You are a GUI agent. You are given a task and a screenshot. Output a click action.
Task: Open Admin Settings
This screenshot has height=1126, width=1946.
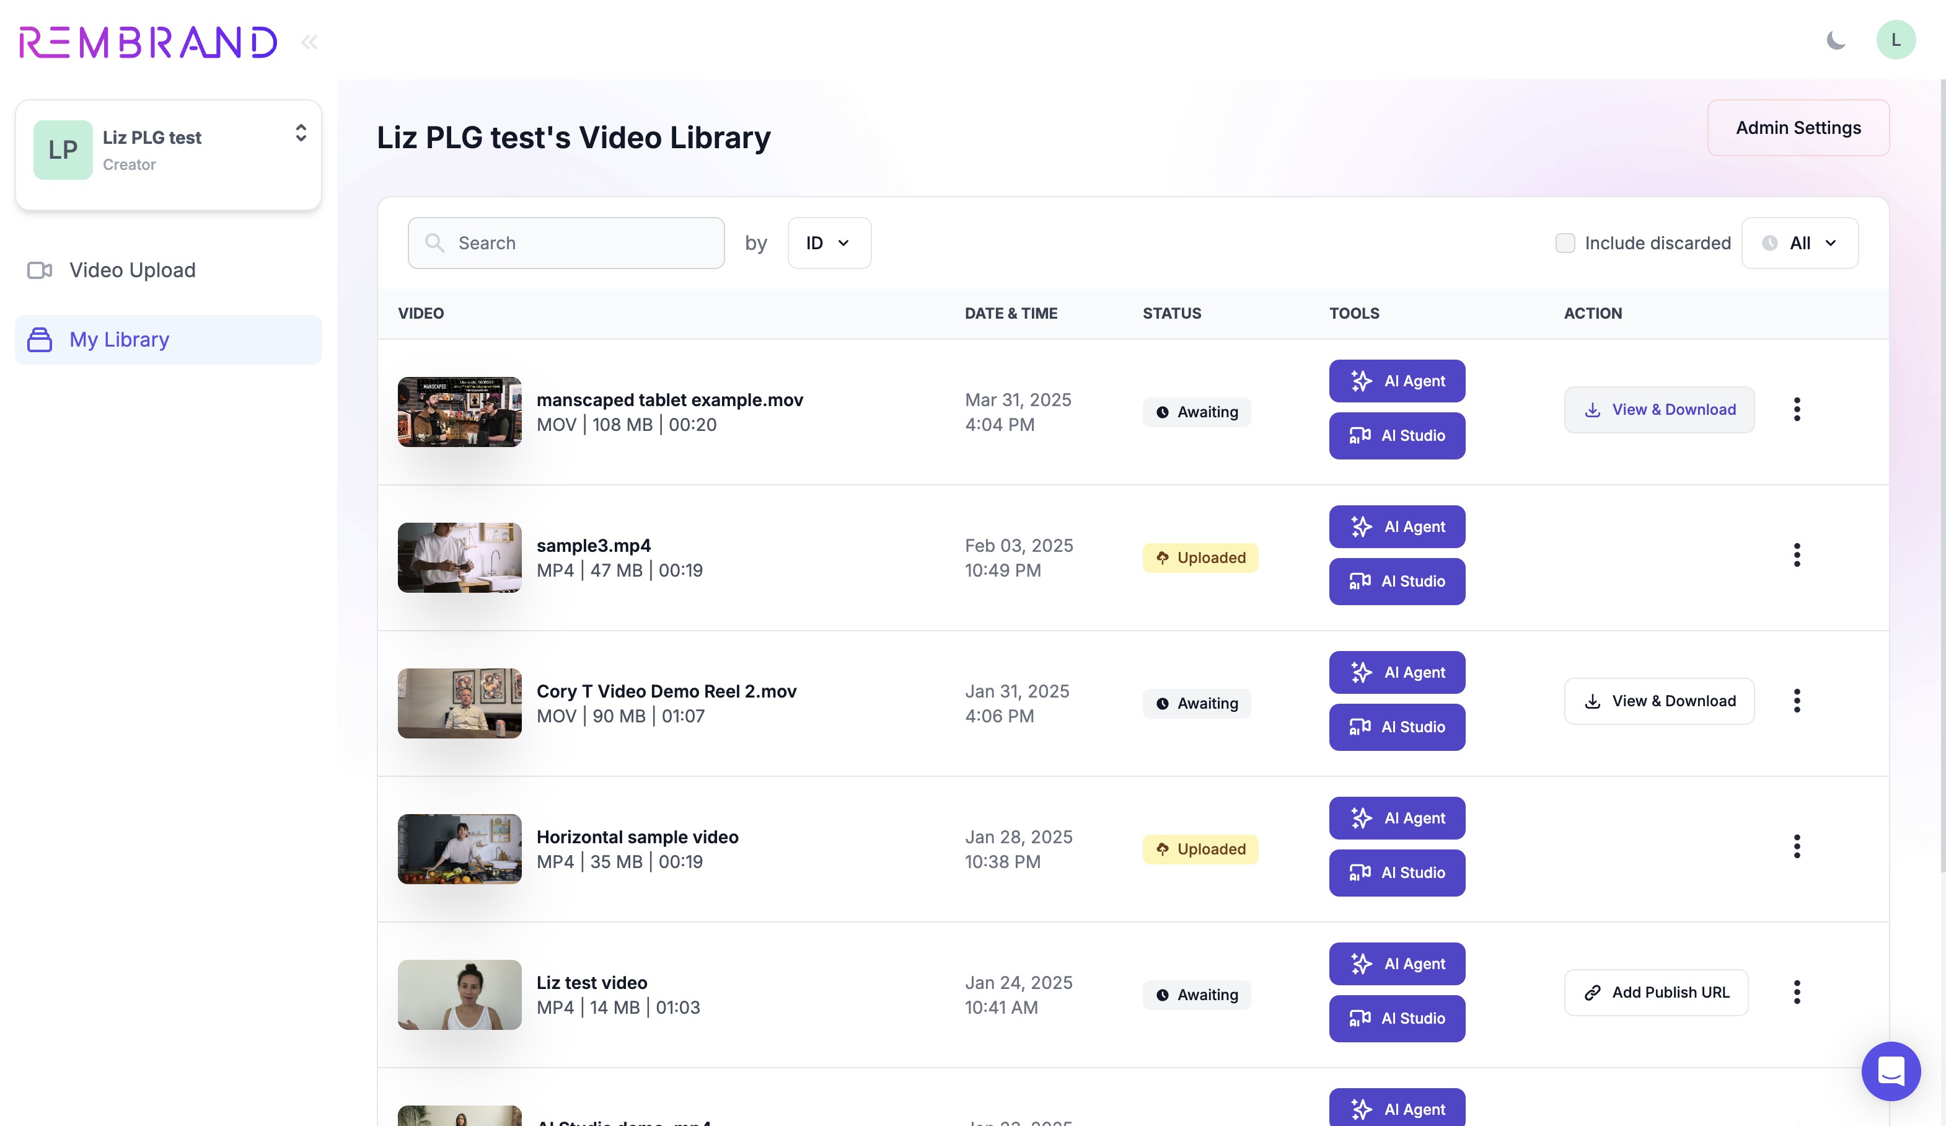point(1798,128)
